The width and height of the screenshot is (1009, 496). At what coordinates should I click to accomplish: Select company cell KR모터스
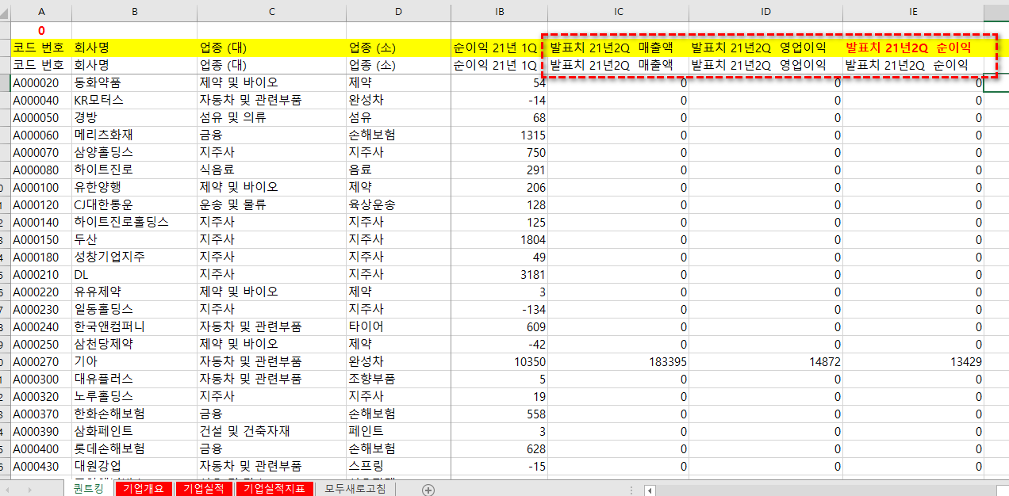coord(134,100)
